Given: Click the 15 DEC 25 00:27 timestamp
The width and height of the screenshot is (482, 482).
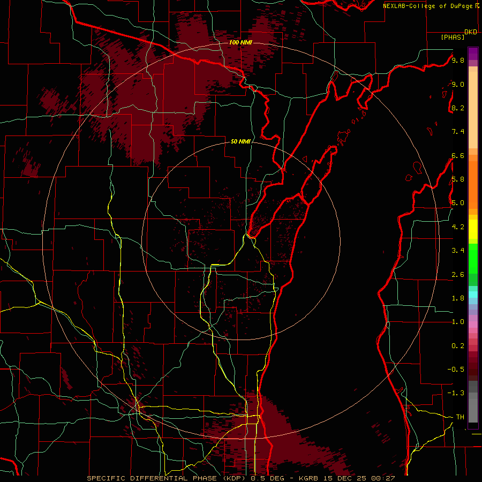Looking at the screenshot, I should 358,478.
